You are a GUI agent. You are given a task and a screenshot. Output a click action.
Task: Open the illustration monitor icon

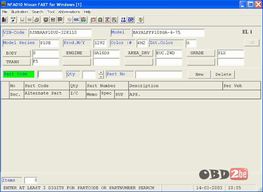[46, 20]
